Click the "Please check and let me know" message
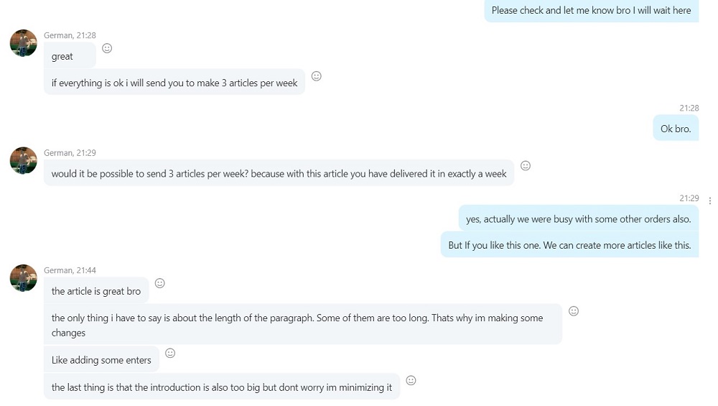 pyautogui.click(x=591, y=11)
